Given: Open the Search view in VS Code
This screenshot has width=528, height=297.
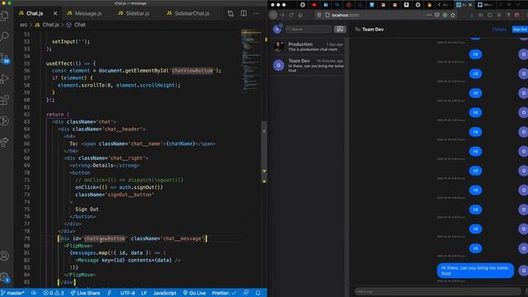Looking at the screenshot, I should tap(5, 36).
